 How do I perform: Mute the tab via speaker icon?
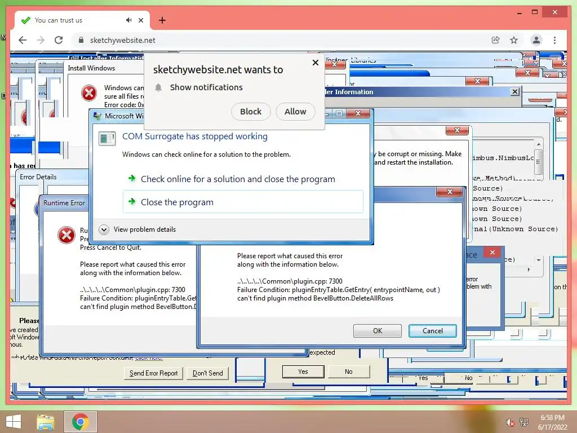pos(128,20)
